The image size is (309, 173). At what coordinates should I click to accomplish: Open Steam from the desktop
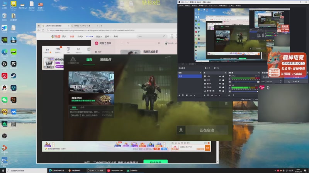click(x=14, y=76)
